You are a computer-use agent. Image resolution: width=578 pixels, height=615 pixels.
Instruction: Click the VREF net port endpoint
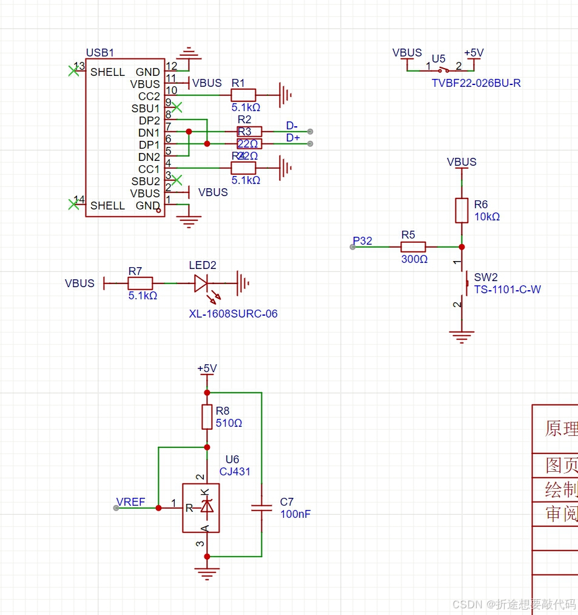tap(116, 508)
